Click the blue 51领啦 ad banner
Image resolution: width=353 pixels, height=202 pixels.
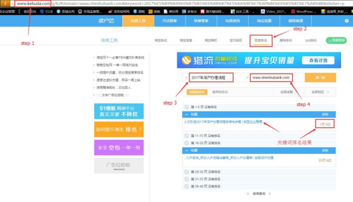[x=119, y=111]
